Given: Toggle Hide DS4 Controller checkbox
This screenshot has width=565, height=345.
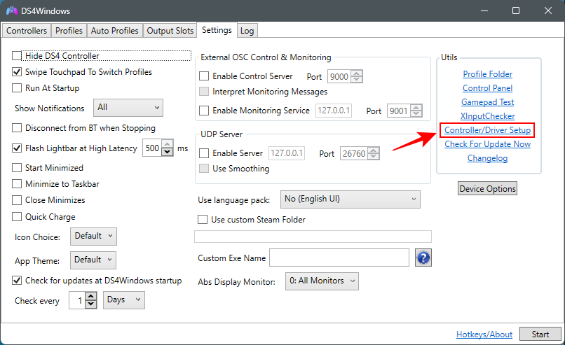Looking at the screenshot, I should pyautogui.click(x=17, y=56).
